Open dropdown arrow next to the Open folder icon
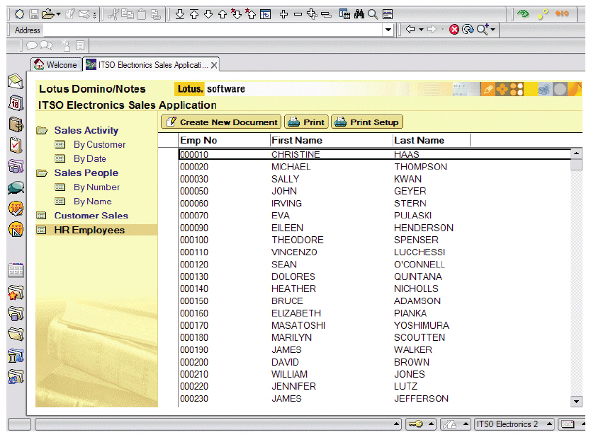 (58, 14)
